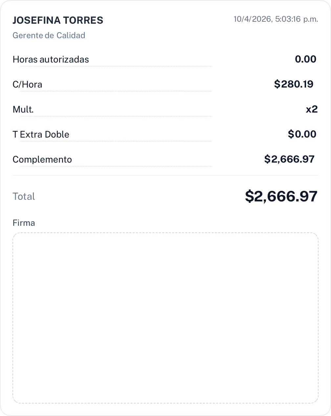The image size is (331, 416).
Task: Click the large Total amount $2,666.97
Action: (x=281, y=196)
